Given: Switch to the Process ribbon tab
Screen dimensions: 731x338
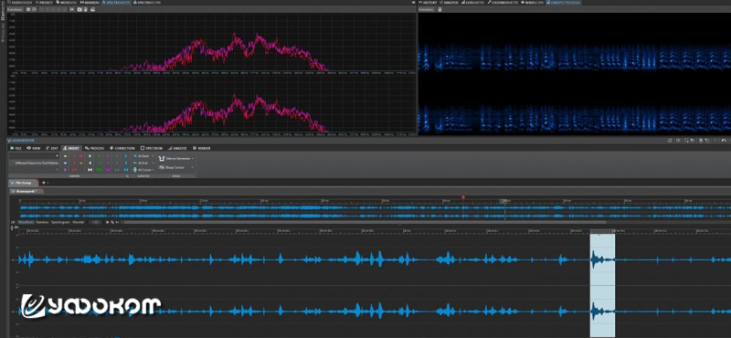Looking at the screenshot, I should (x=94, y=148).
